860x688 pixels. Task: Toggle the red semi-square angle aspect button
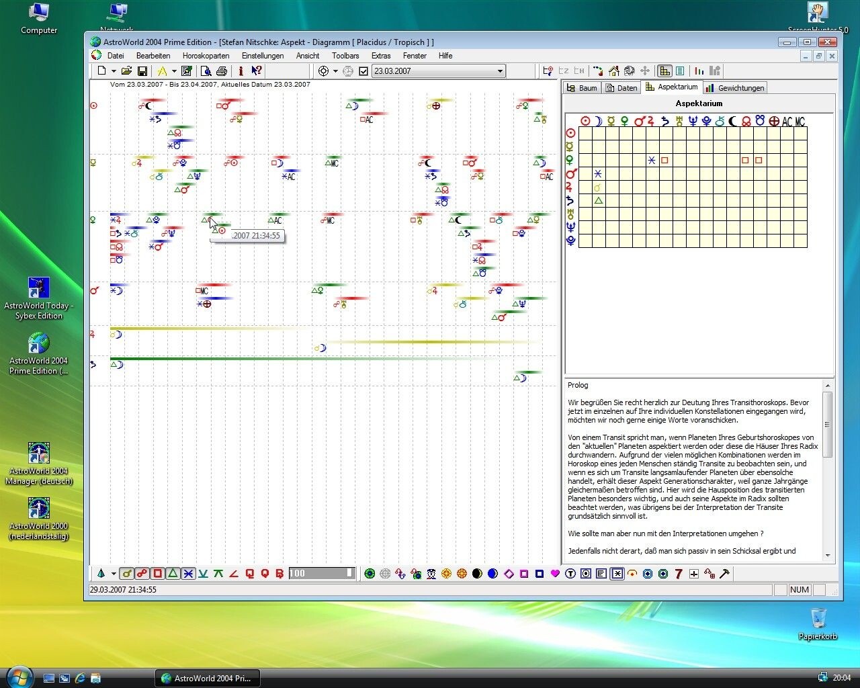click(234, 573)
